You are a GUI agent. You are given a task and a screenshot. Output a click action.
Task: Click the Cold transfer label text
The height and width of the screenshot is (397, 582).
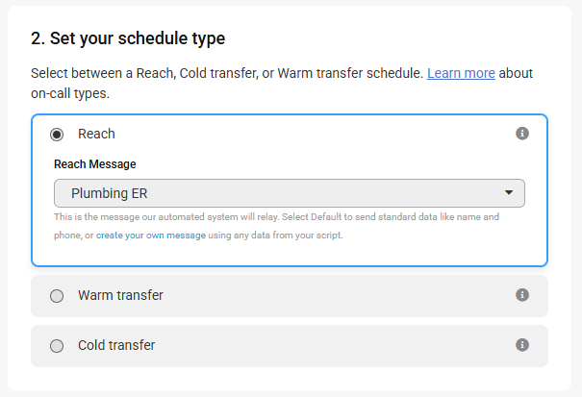(x=116, y=345)
